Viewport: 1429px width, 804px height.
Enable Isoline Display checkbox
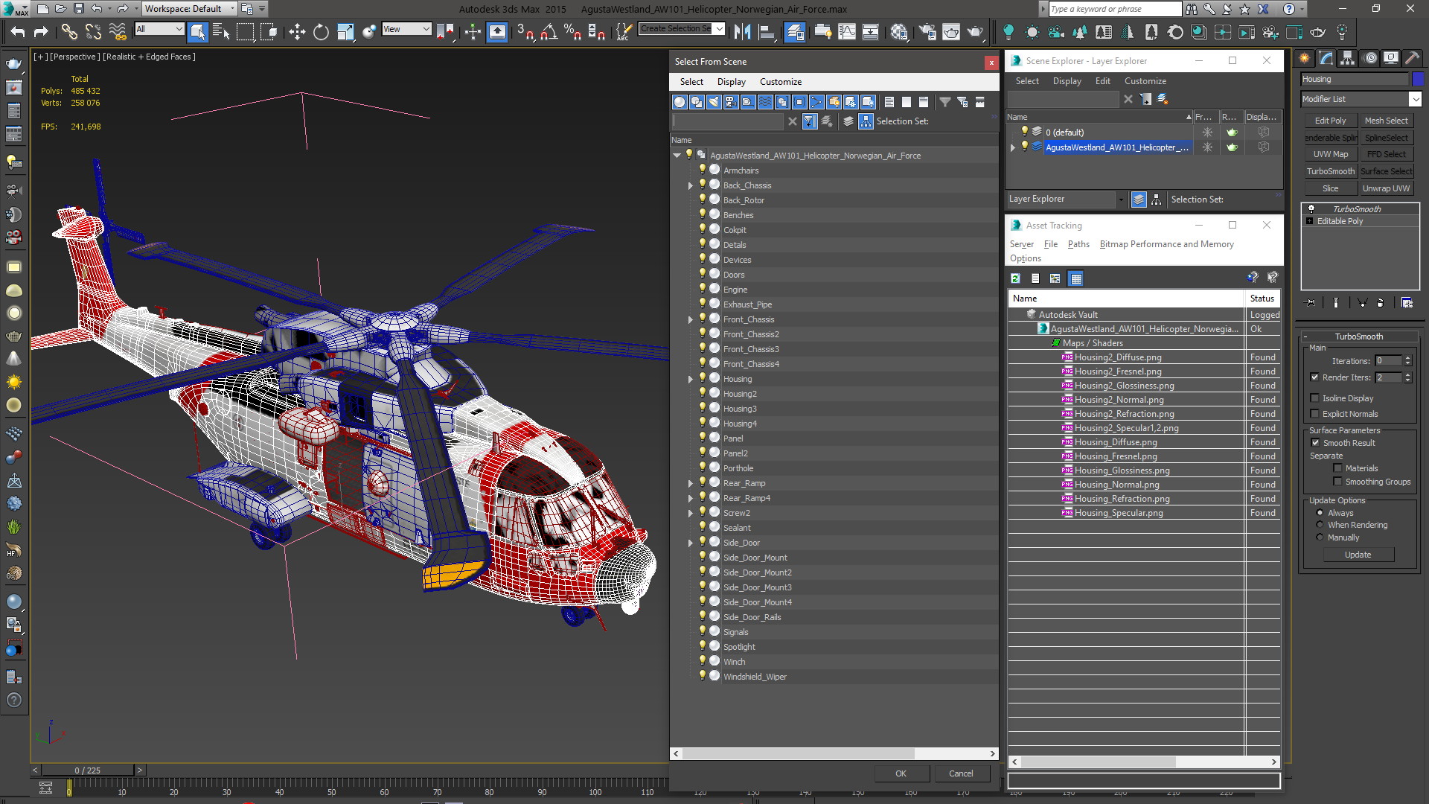[1314, 398]
